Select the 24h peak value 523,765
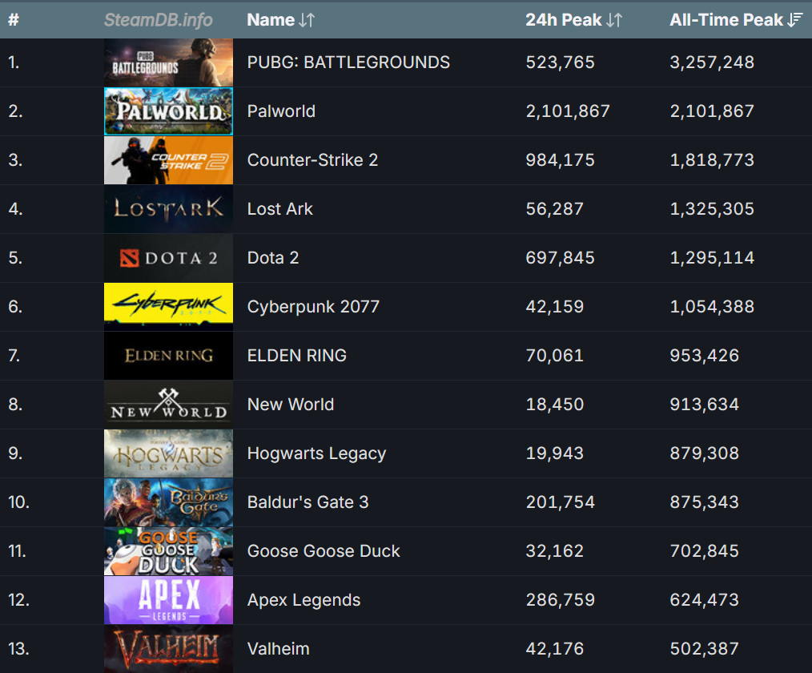Screen dimensions: 812x673 560,62
